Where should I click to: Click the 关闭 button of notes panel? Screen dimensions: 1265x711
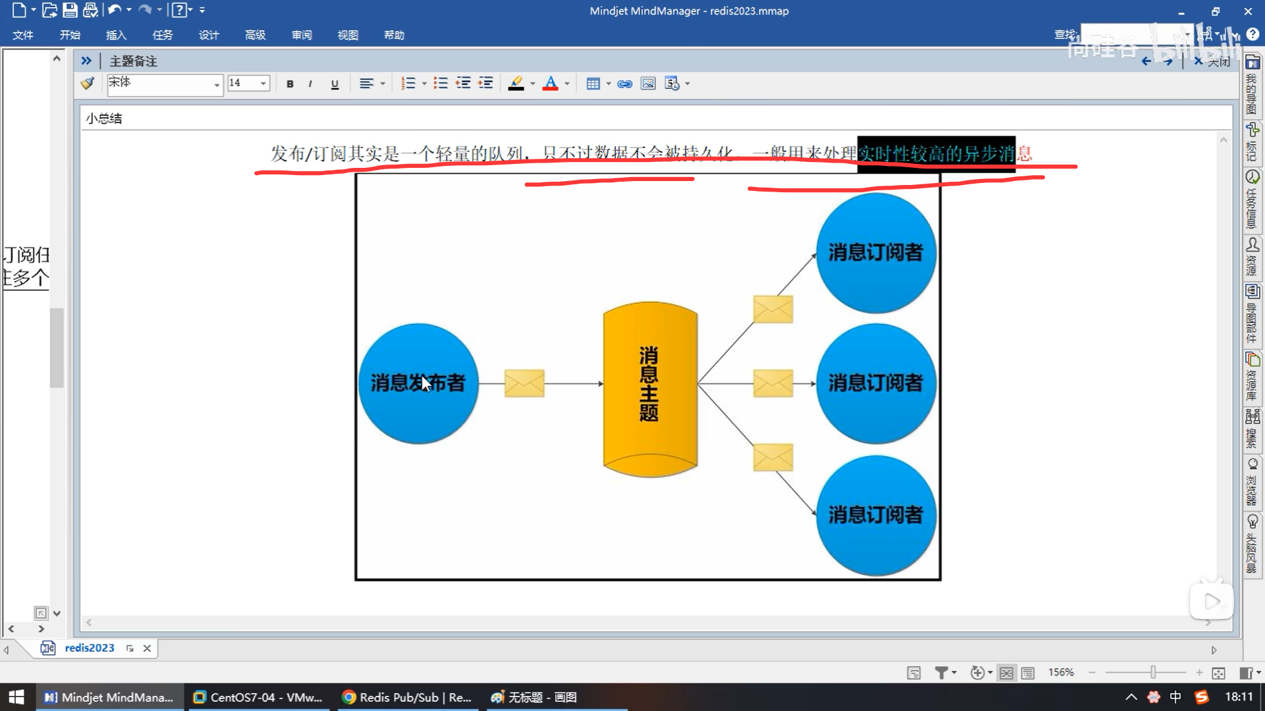pos(1212,61)
